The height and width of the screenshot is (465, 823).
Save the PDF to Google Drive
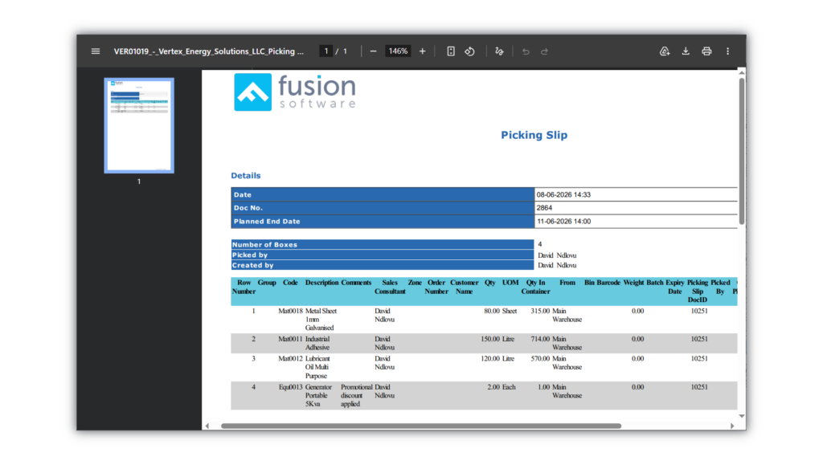coord(665,51)
